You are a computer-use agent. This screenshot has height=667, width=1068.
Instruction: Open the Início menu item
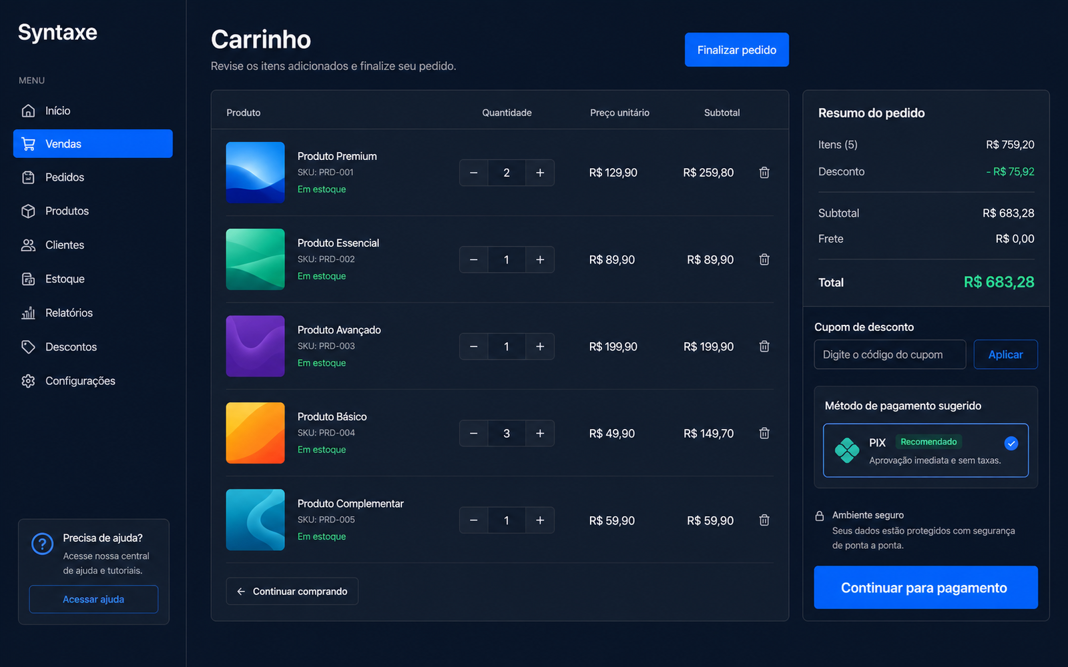[x=93, y=111]
